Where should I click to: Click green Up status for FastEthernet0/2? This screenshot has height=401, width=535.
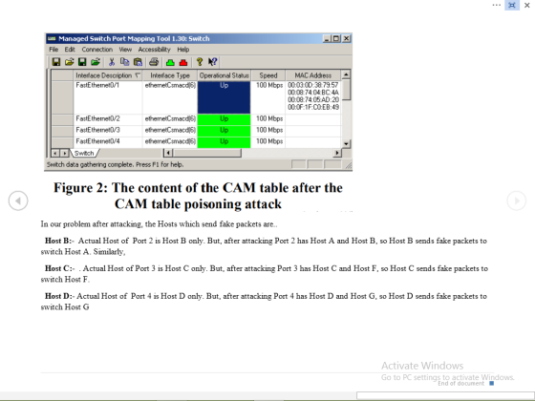(224, 119)
